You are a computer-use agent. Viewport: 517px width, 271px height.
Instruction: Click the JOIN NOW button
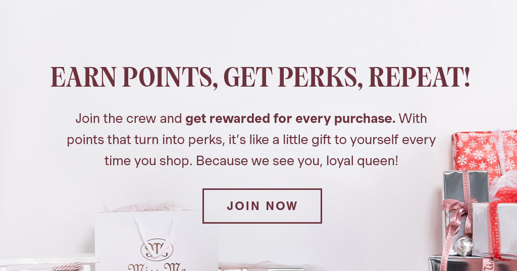point(262,206)
